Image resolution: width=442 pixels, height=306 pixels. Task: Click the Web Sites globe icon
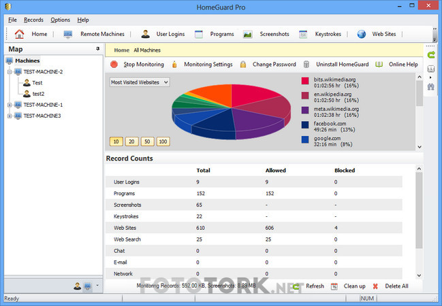(362, 34)
